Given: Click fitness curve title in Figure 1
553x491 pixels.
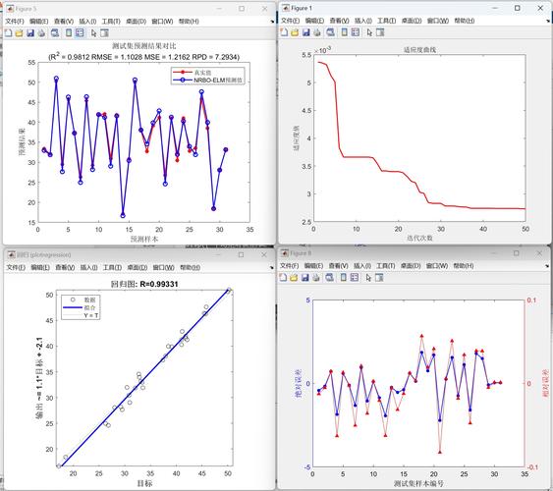Looking at the screenshot, I should (419, 50).
